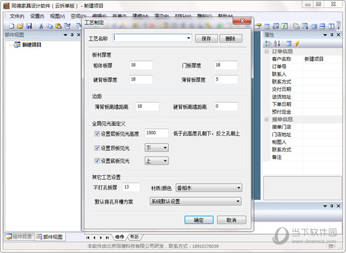This screenshot has height=253, width=346.
Task: Uncheck the 设置顶板见光 checkbox
Action: [x=97, y=148]
